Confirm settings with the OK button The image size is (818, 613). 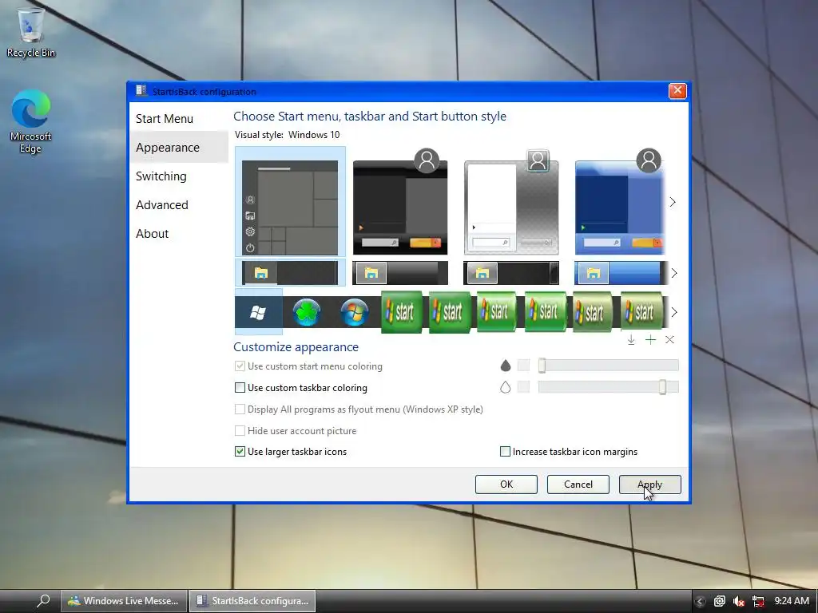506,484
